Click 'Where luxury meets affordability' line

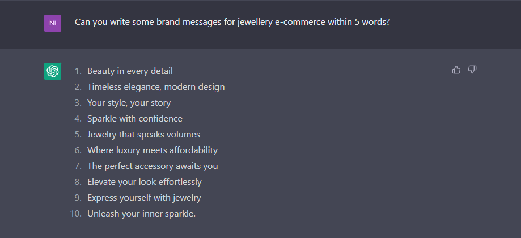153,150
